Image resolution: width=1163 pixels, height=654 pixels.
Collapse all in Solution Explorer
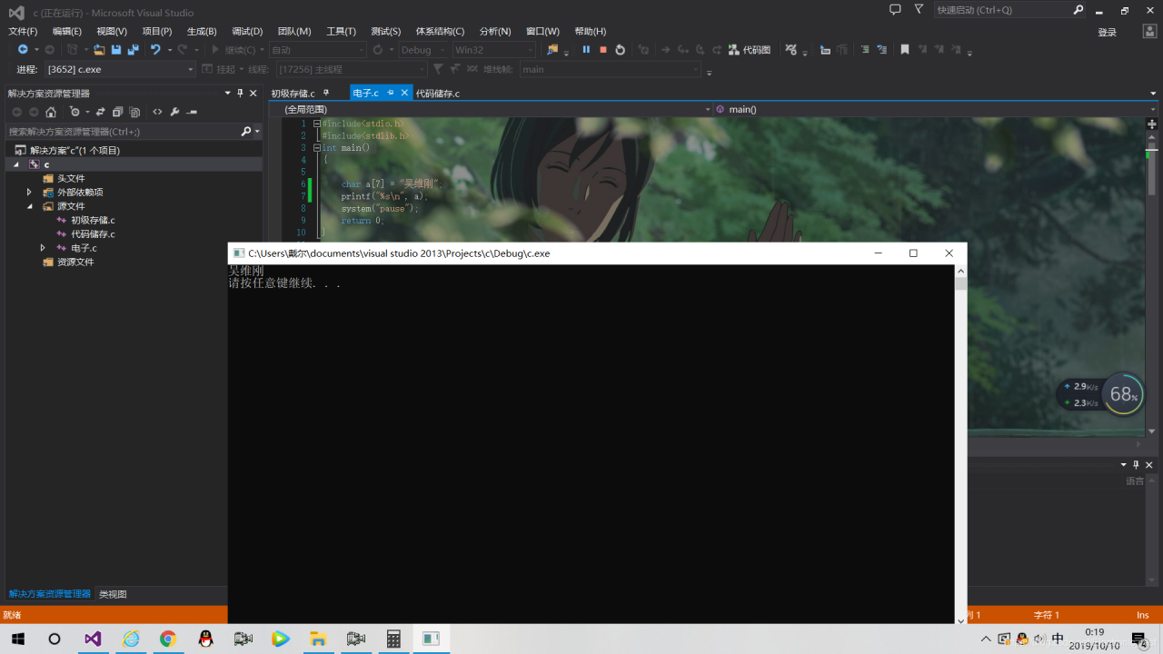pos(117,112)
